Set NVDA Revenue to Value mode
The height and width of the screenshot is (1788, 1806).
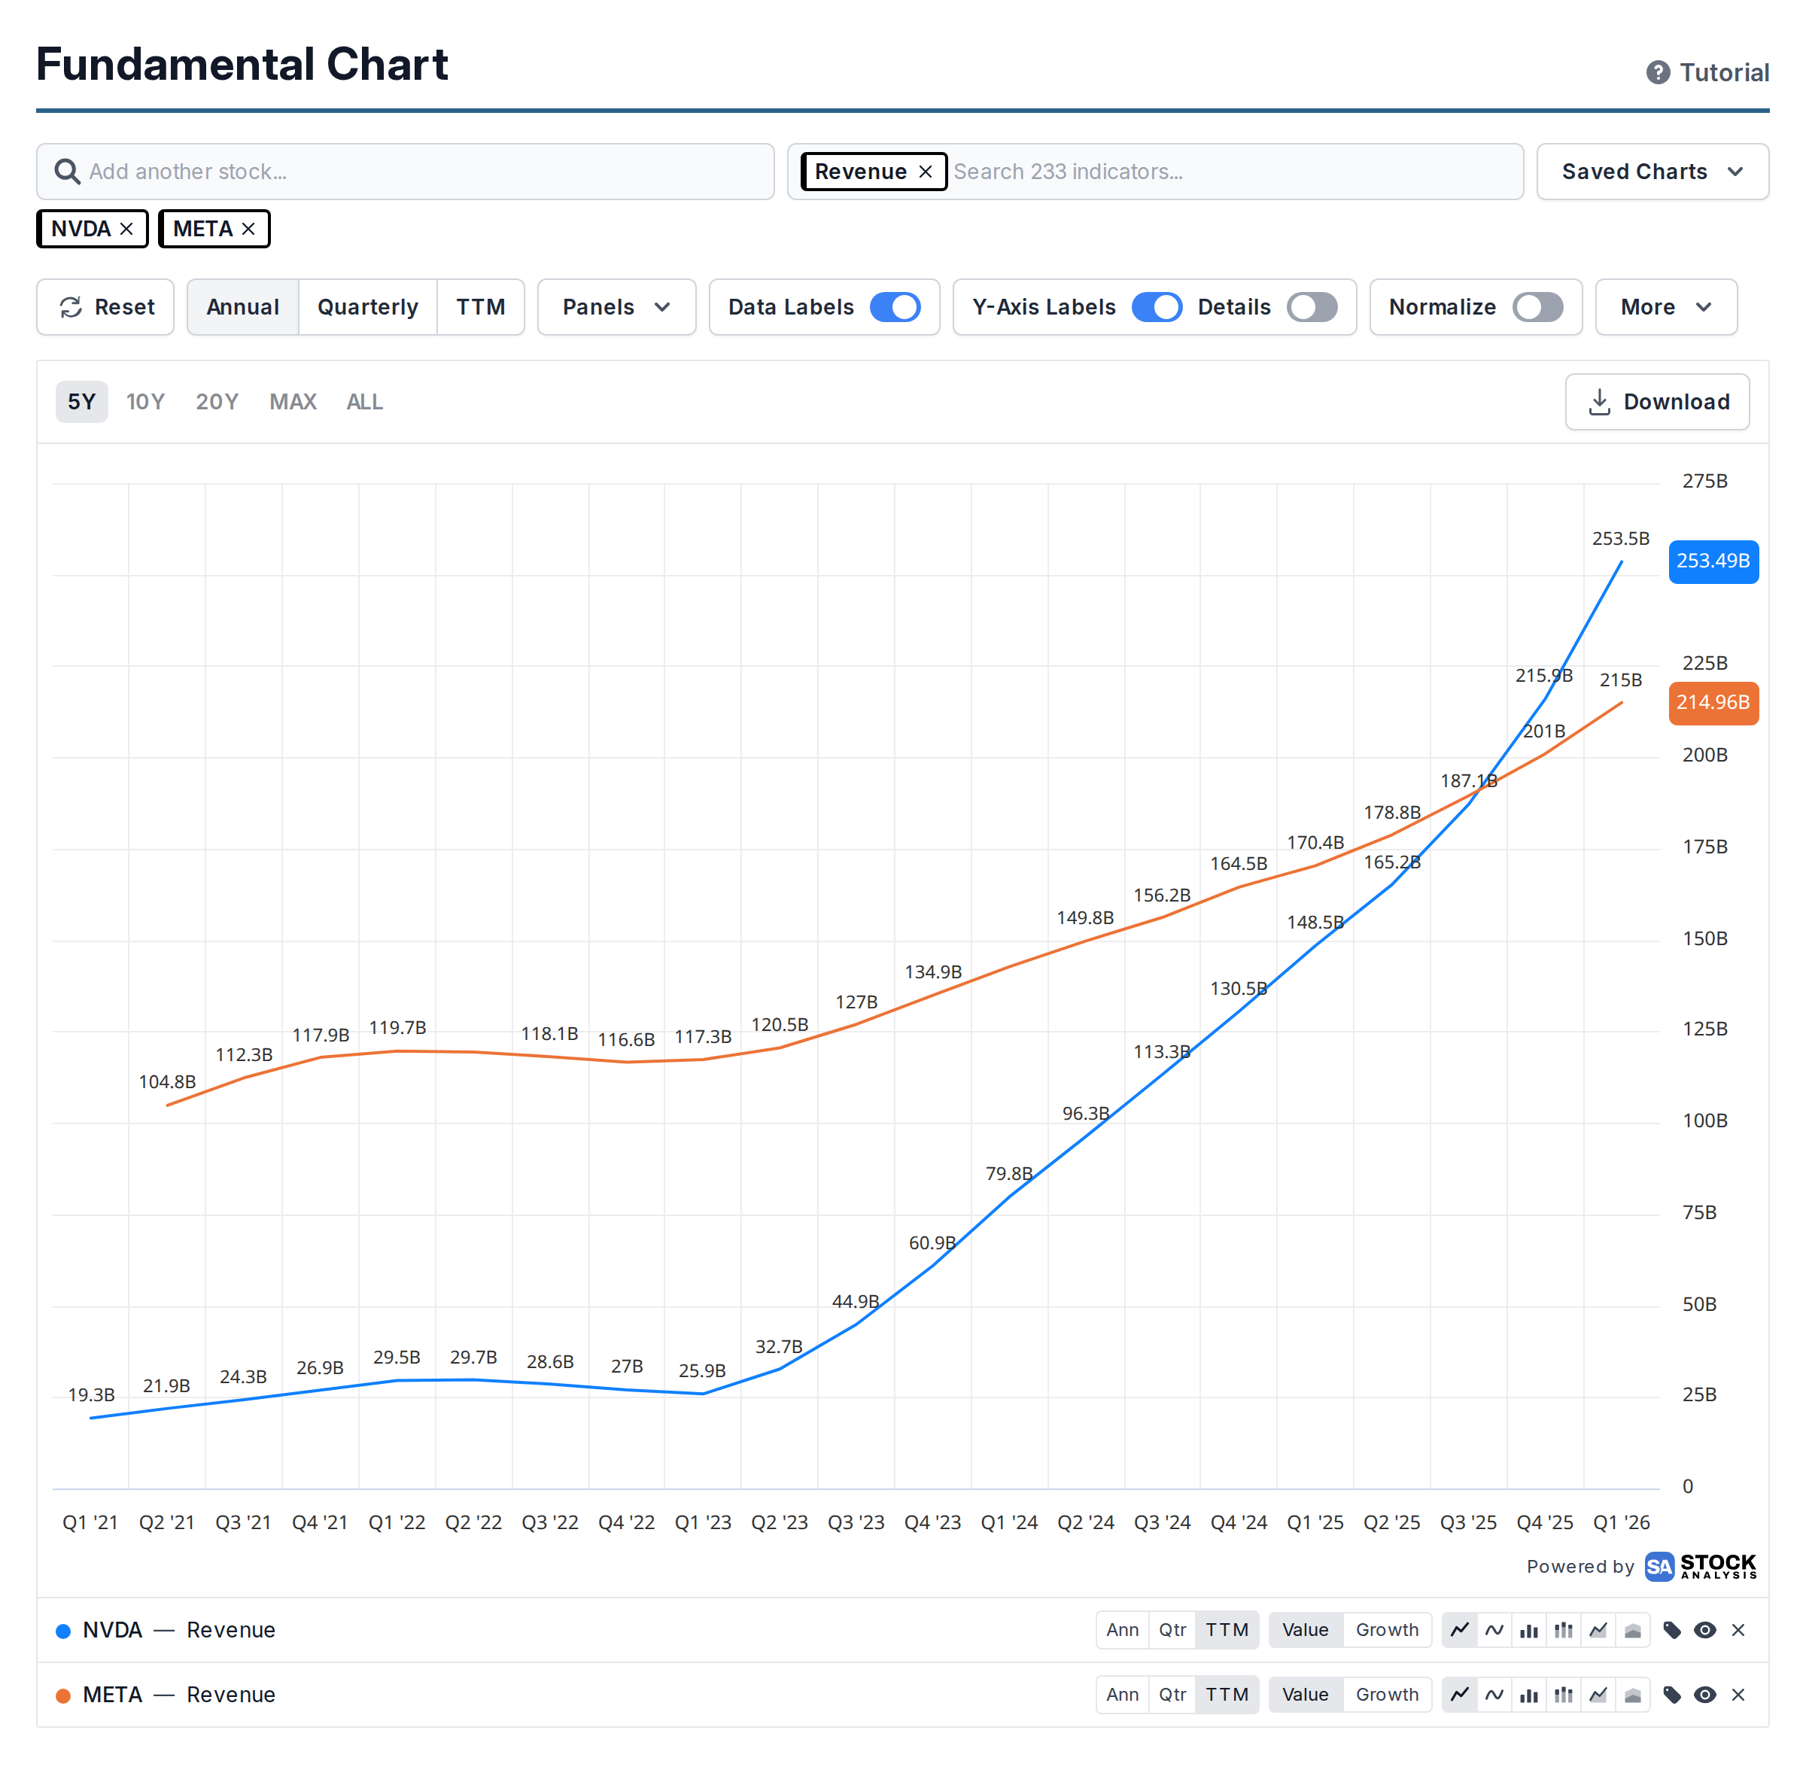pos(1305,1630)
